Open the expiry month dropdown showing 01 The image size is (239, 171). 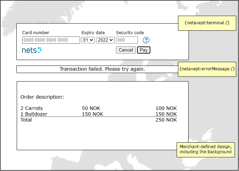[88, 40]
